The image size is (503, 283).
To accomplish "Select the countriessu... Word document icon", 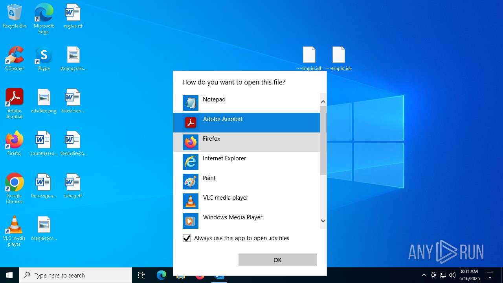I will 44,144.
